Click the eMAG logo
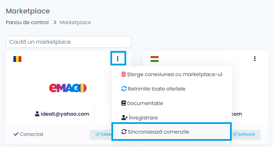273x147 pixels. click(x=68, y=88)
